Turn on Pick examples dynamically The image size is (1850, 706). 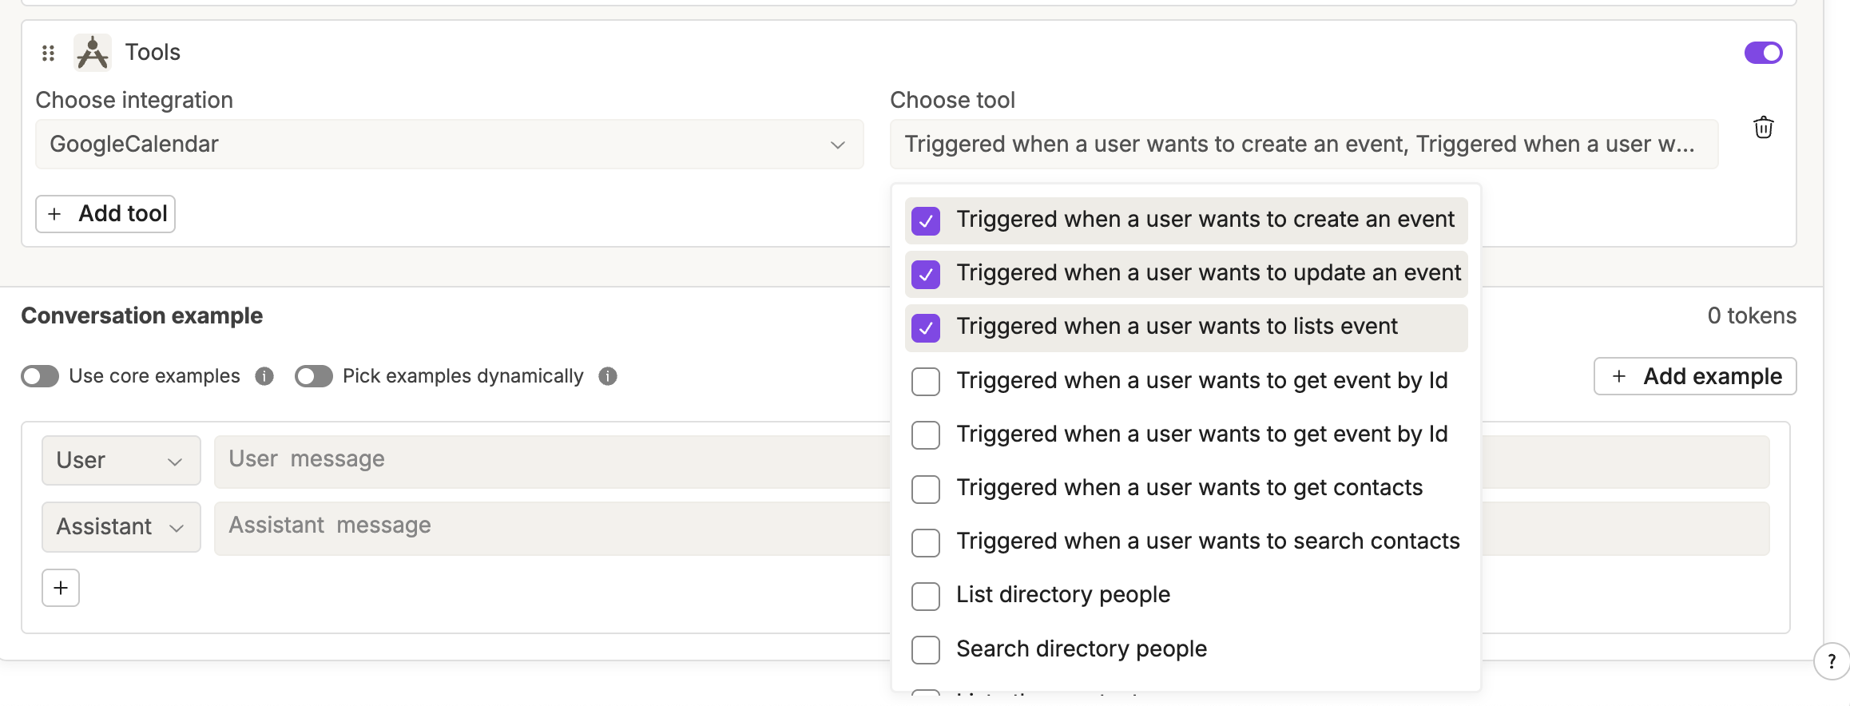313,376
